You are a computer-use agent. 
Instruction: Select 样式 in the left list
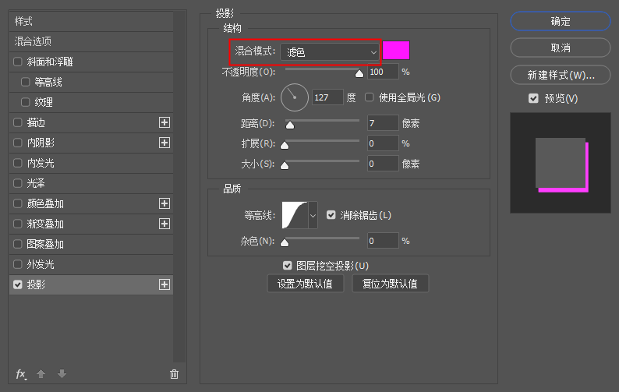click(91, 21)
